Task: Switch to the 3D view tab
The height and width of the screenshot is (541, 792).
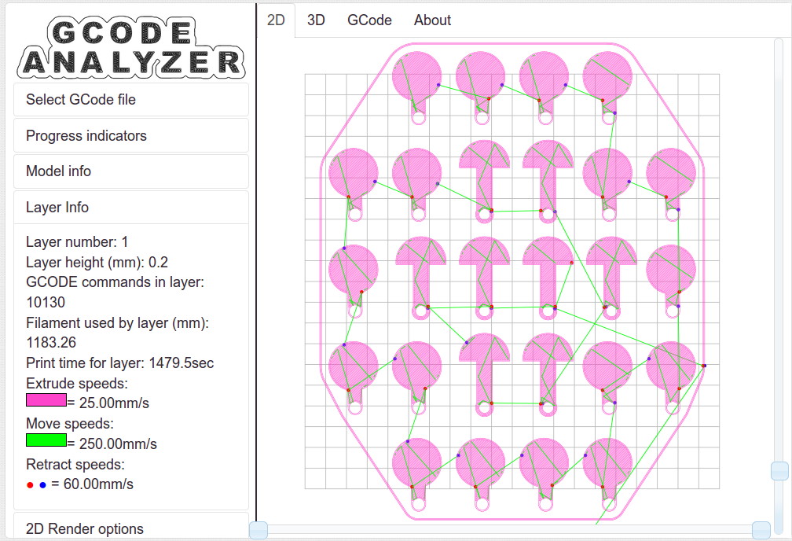Action: (316, 20)
